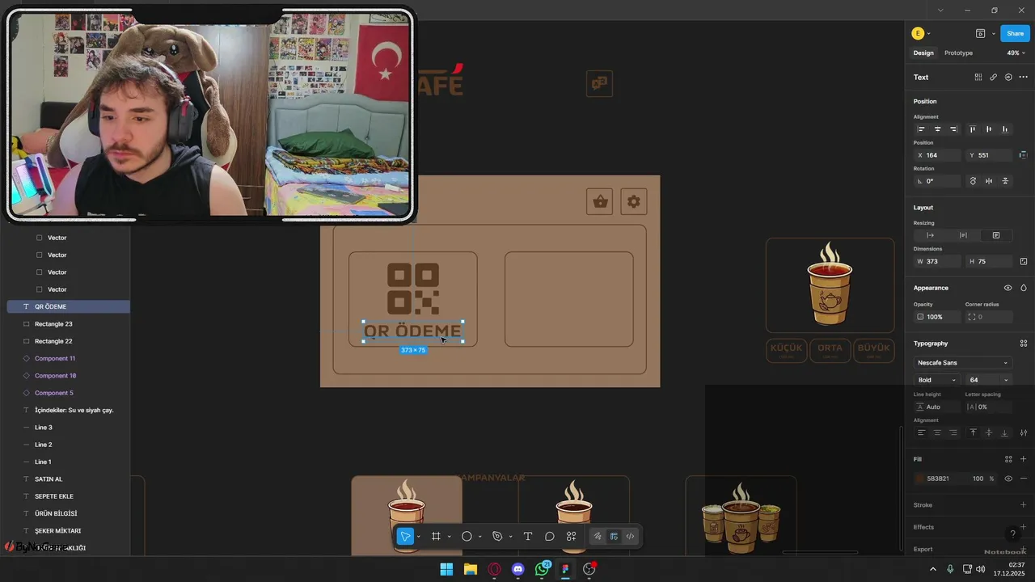Open the font size 64 dropdown arrow
1035x582 pixels.
click(1006, 380)
